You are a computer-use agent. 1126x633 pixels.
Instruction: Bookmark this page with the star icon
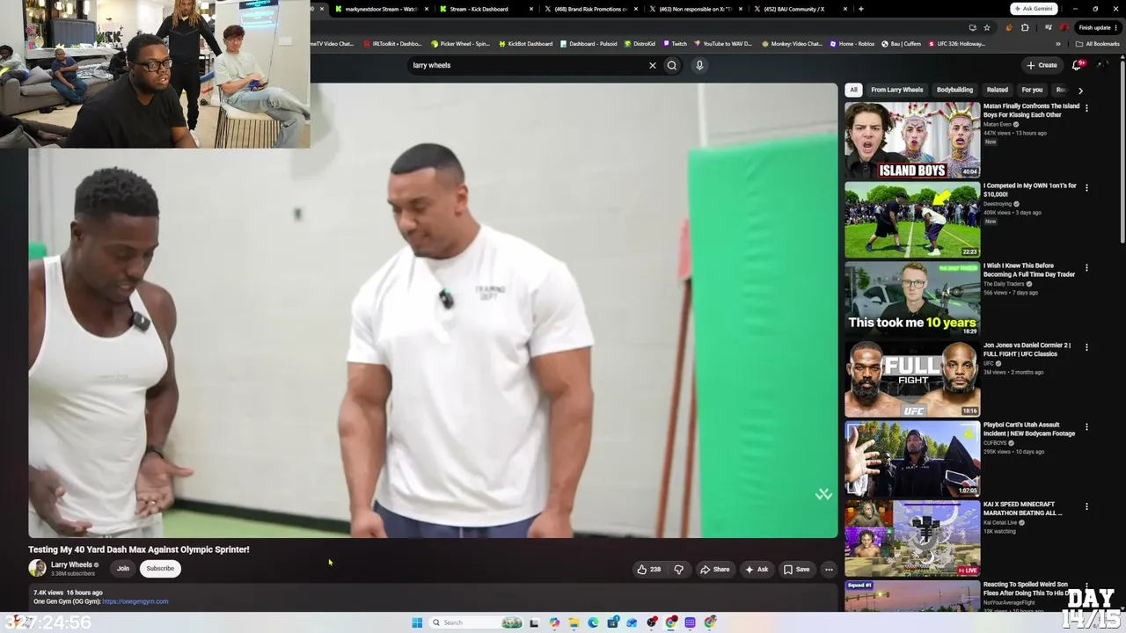click(x=986, y=27)
